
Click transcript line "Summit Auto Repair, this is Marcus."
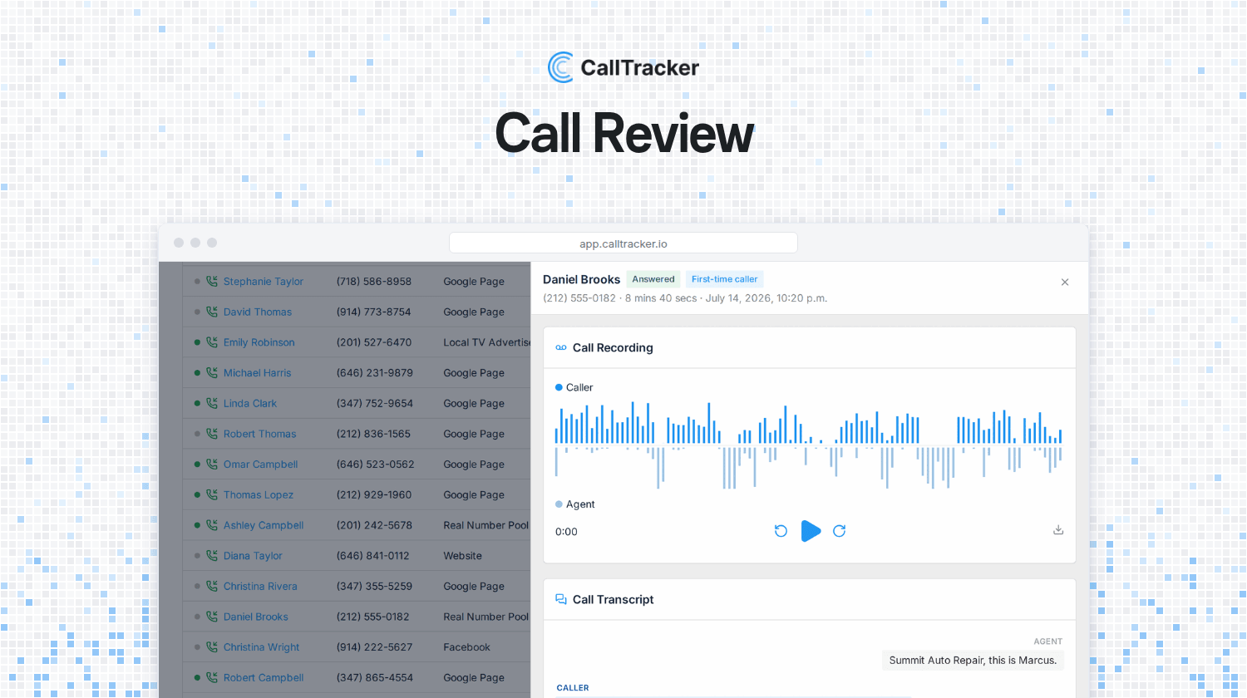coord(973,661)
